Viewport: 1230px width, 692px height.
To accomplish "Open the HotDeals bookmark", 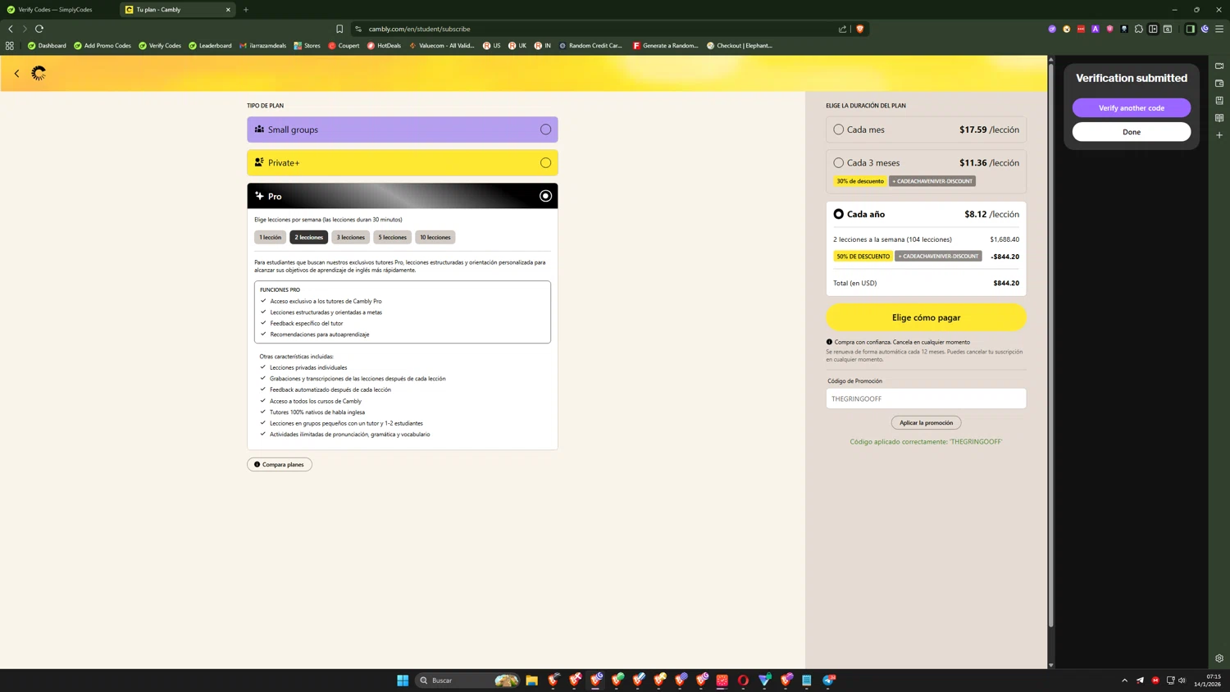I will pos(384,46).
